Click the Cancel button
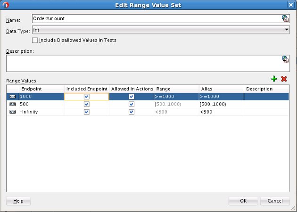Image resolution: width=297 pixels, height=212 pixels. click(275, 201)
